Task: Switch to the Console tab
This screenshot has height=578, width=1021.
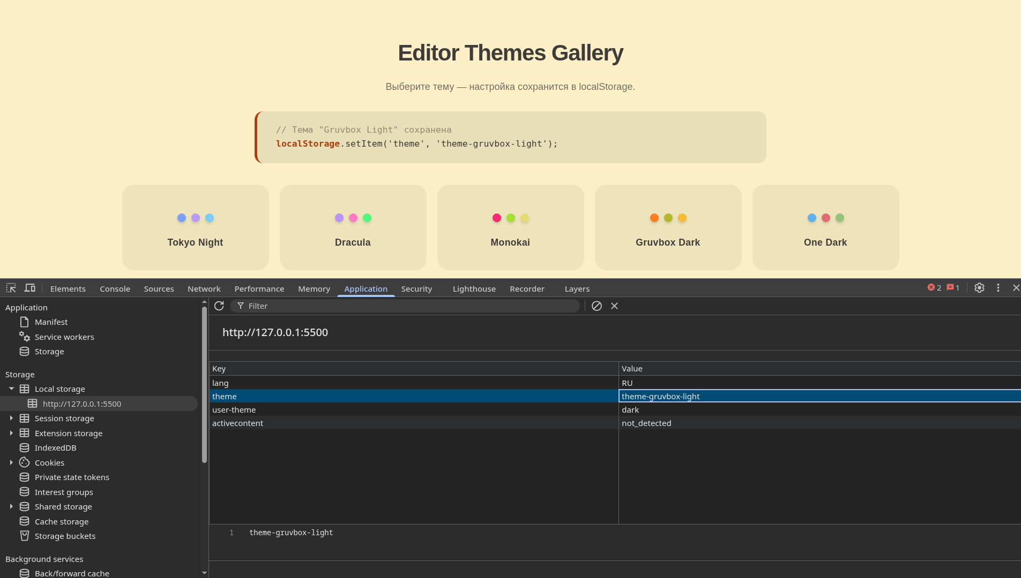Action: [115, 289]
